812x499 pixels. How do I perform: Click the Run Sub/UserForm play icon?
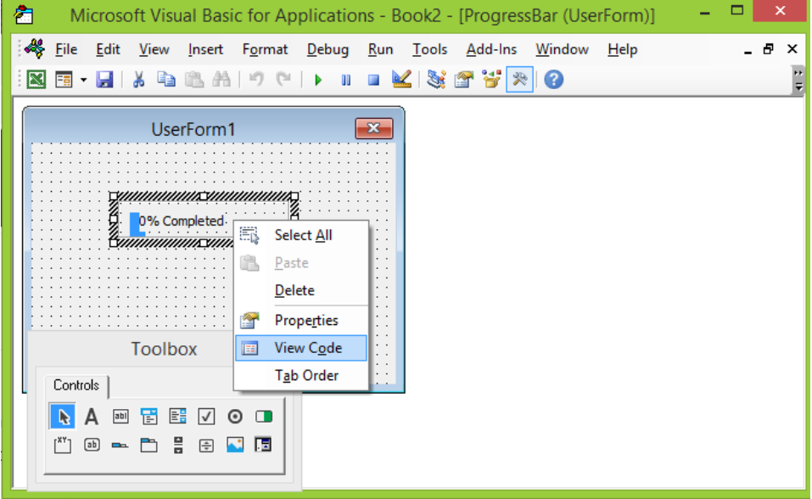click(318, 80)
